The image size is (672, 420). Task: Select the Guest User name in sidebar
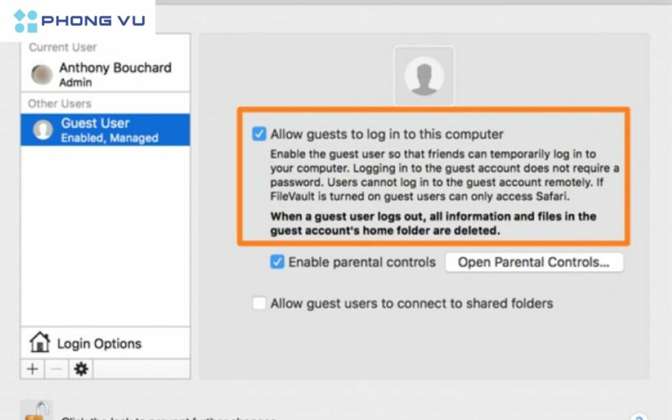[95, 123]
